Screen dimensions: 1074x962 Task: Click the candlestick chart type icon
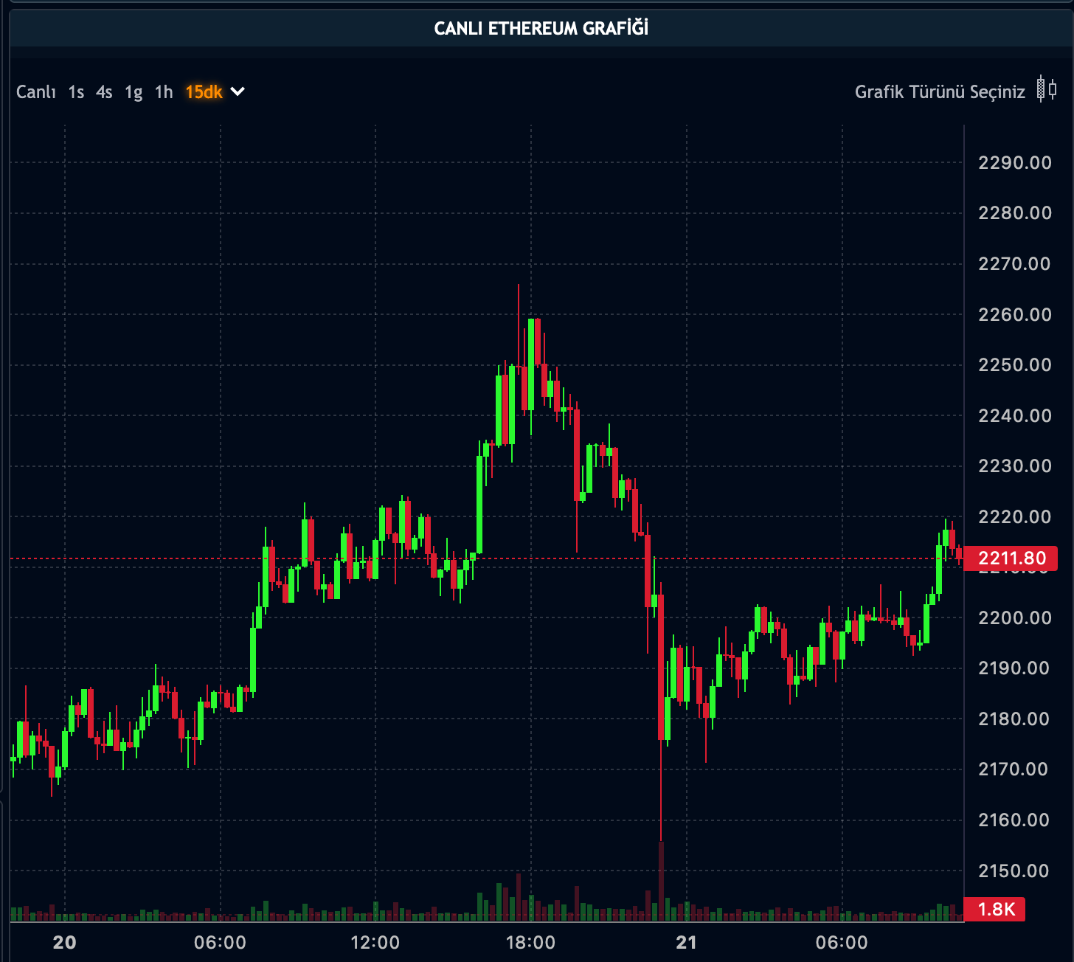coord(1046,90)
